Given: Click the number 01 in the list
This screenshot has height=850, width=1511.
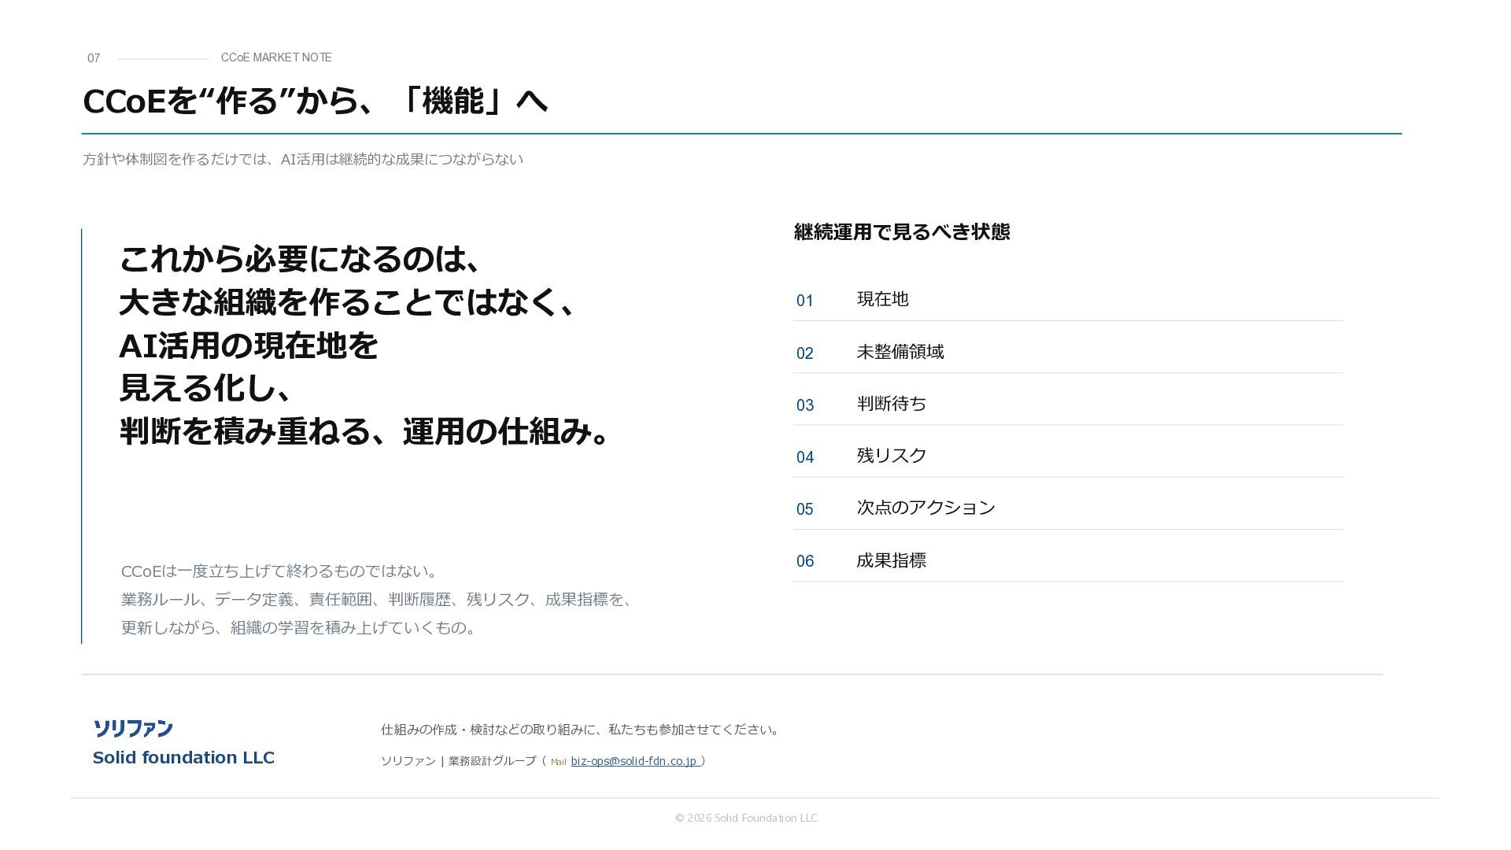Looking at the screenshot, I should tap(804, 301).
